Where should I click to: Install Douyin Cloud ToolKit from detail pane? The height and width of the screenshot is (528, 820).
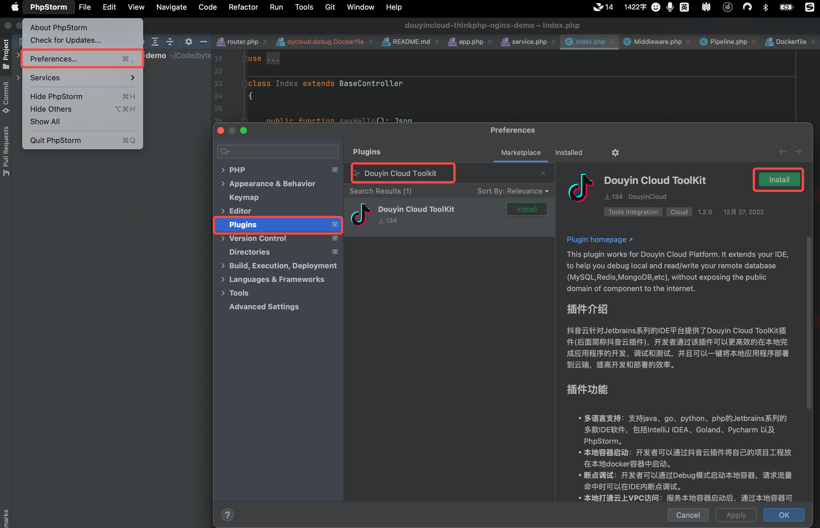(778, 180)
